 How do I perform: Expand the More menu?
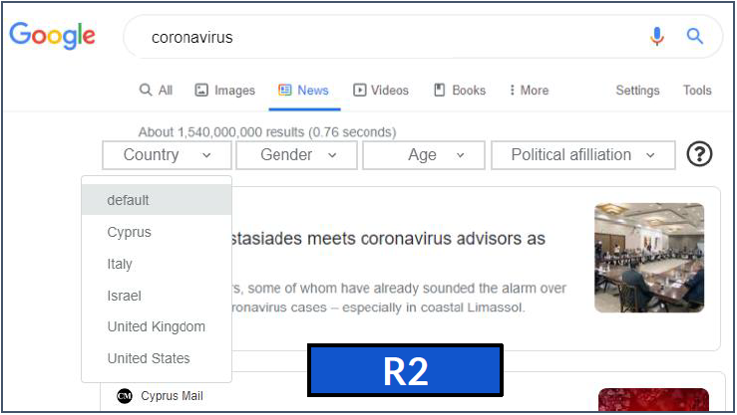click(530, 90)
